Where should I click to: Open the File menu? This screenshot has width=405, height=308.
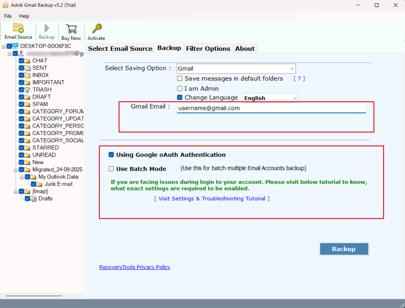point(8,16)
